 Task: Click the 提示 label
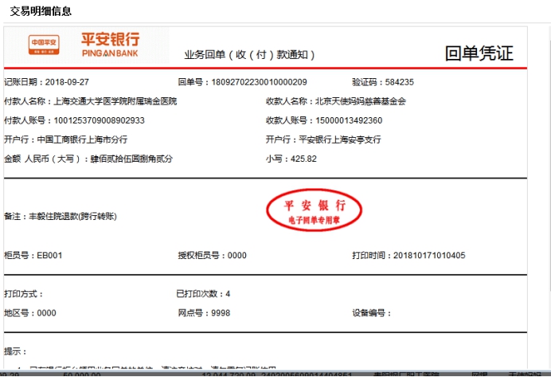pos(15,351)
